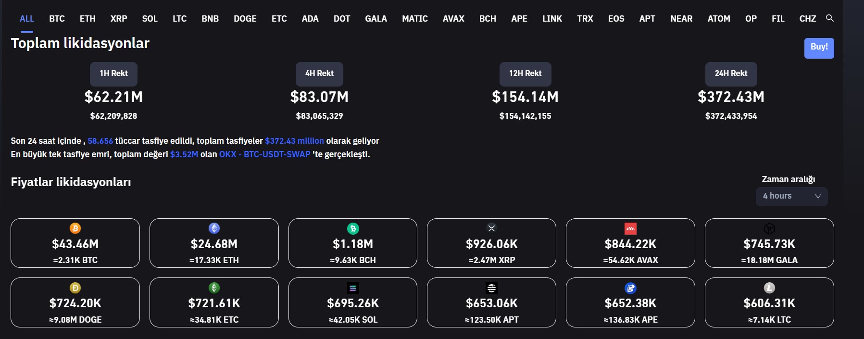864x339 pixels.
Task: Open the 4 hours time range dropdown
Action: [x=791, y=196]
